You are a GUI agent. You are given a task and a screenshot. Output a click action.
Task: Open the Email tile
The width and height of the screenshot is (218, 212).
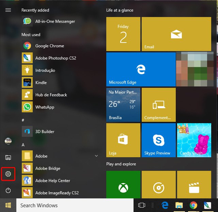point(176,34)
